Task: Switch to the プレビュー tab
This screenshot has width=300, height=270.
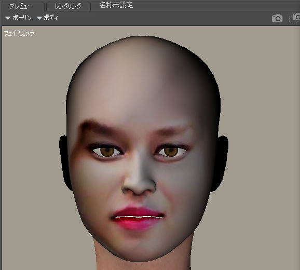Action: coord(21,6)
